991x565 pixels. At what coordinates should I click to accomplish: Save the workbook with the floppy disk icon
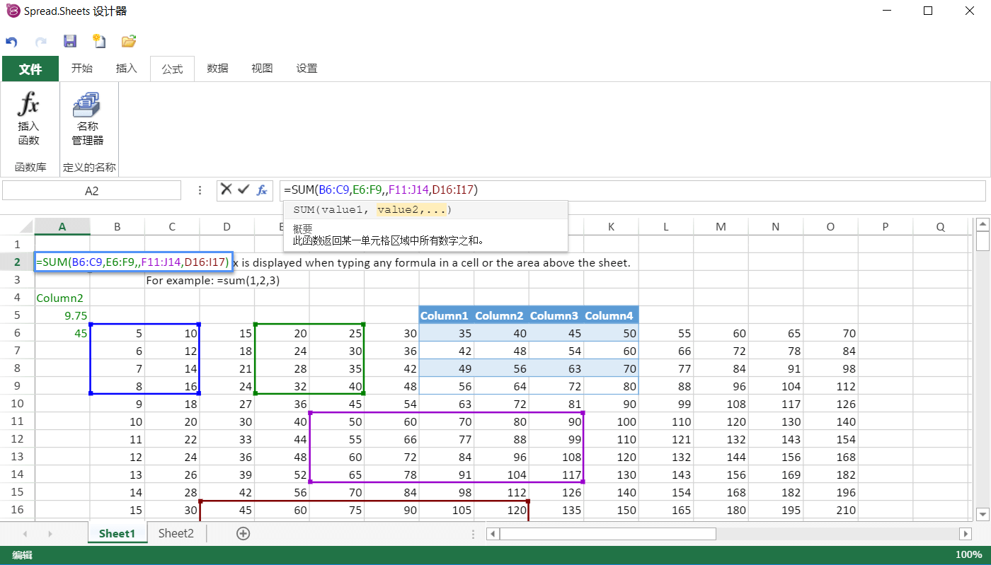69,41
